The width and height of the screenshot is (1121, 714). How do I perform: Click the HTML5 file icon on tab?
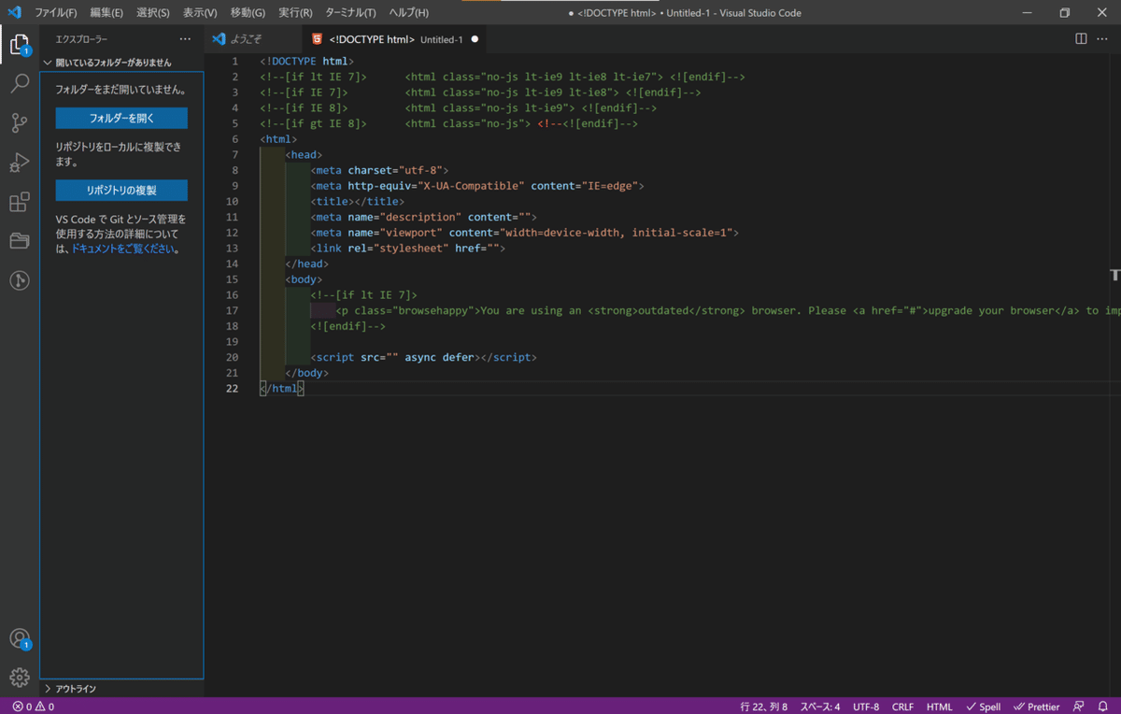coord(318,39)
